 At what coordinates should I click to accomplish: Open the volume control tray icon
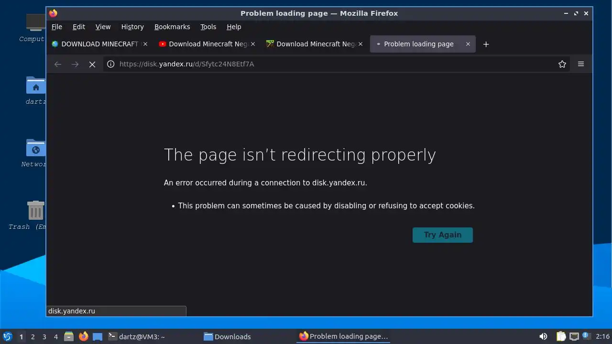(543, 336)
